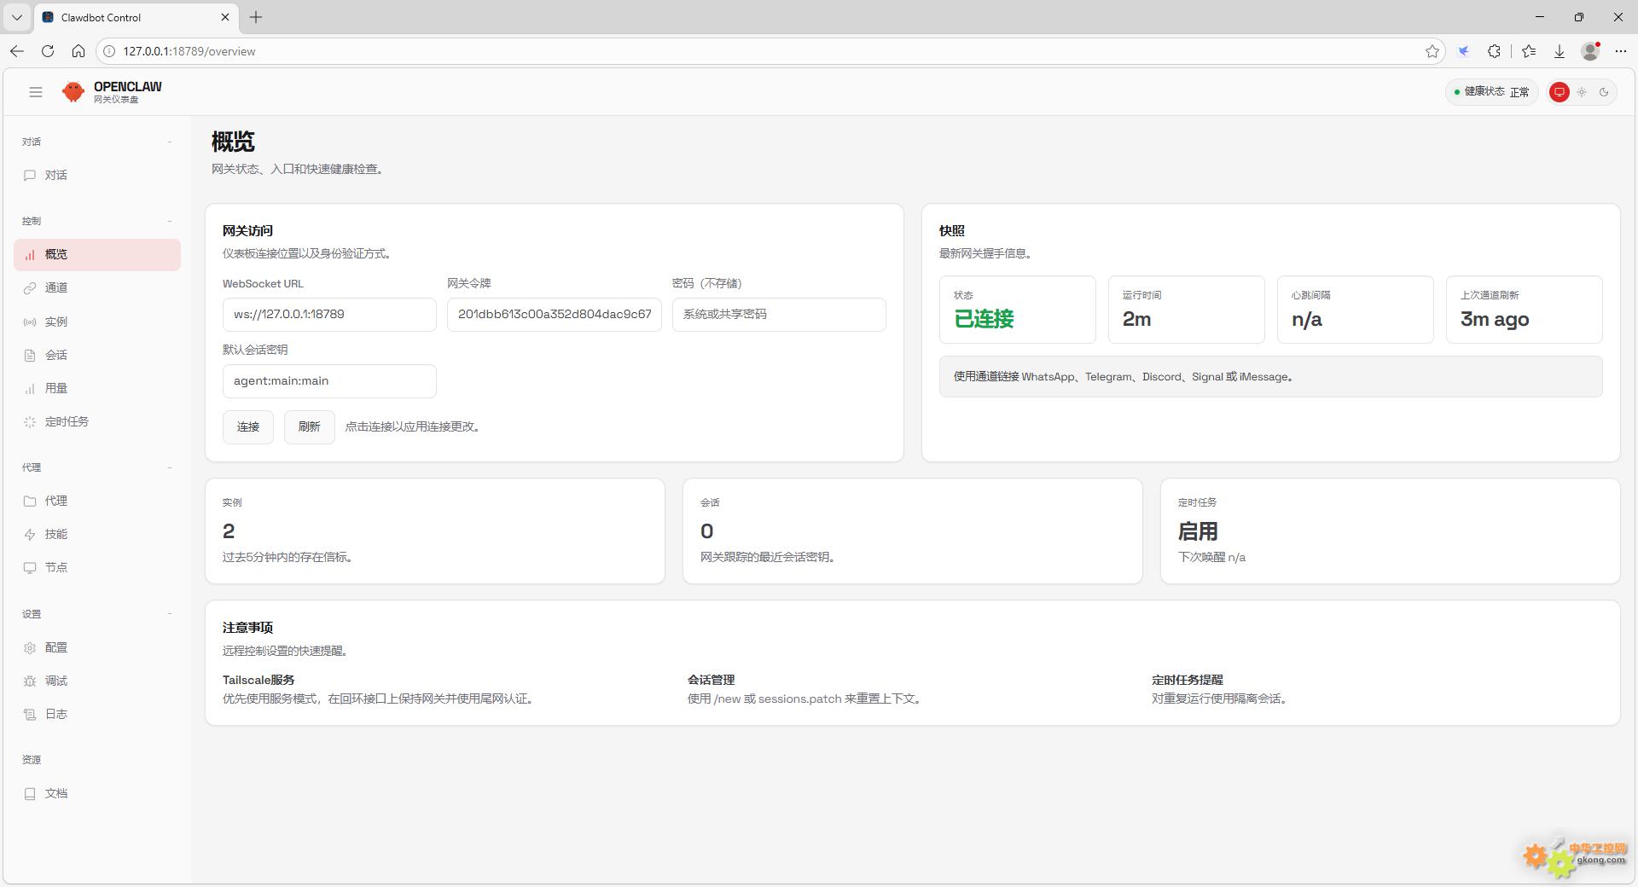Open 技能 (skills) page in sidebar
1638x887 pixels.
[x=56, y=535]
